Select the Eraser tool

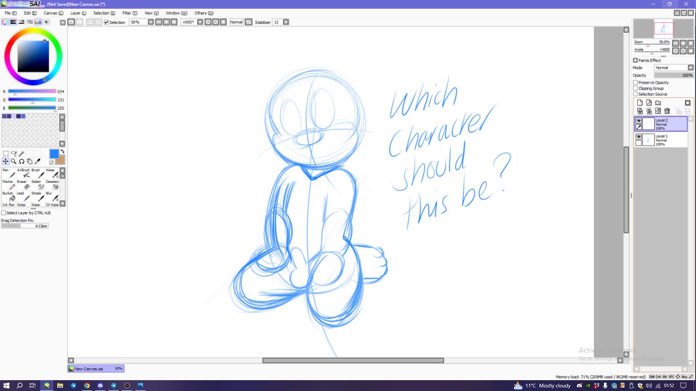(x=26, y=187)
